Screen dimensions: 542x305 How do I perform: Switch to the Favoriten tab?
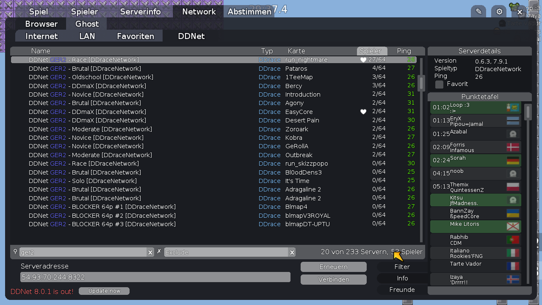(x=135, y=36)
